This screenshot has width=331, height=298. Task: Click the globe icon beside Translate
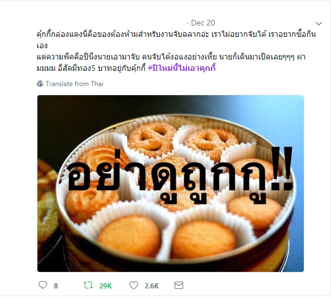click(x=40, y=84)
